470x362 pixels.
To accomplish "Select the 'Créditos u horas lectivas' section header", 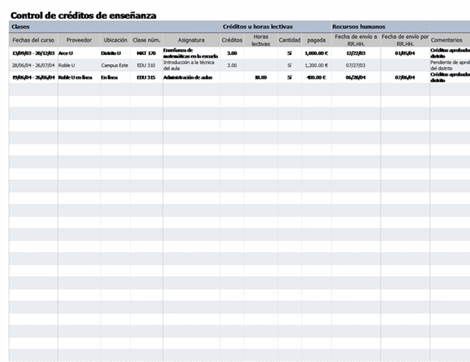I will (257, 26).
